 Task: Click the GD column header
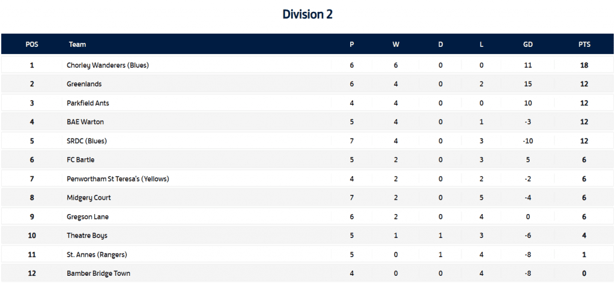tap(528, 44)
